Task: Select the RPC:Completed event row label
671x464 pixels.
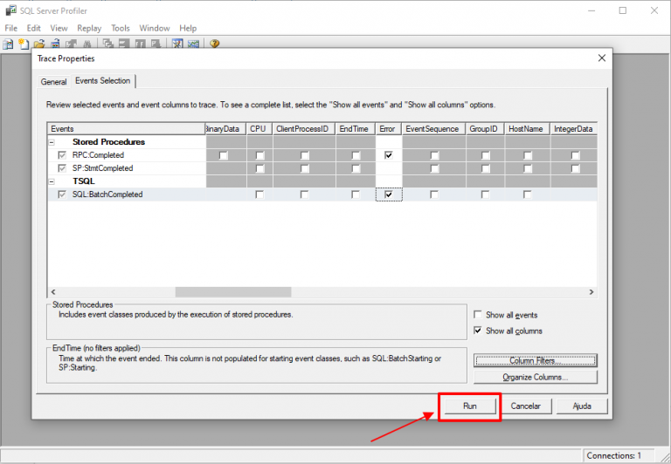Action: click(98, 155)
